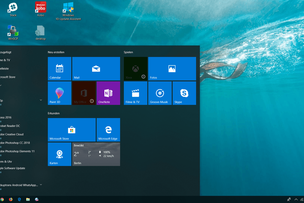This screenshot has height=203, width=304.
Task: Launch the Microsoft Edge tile
Action: click(x=108, y=130)
